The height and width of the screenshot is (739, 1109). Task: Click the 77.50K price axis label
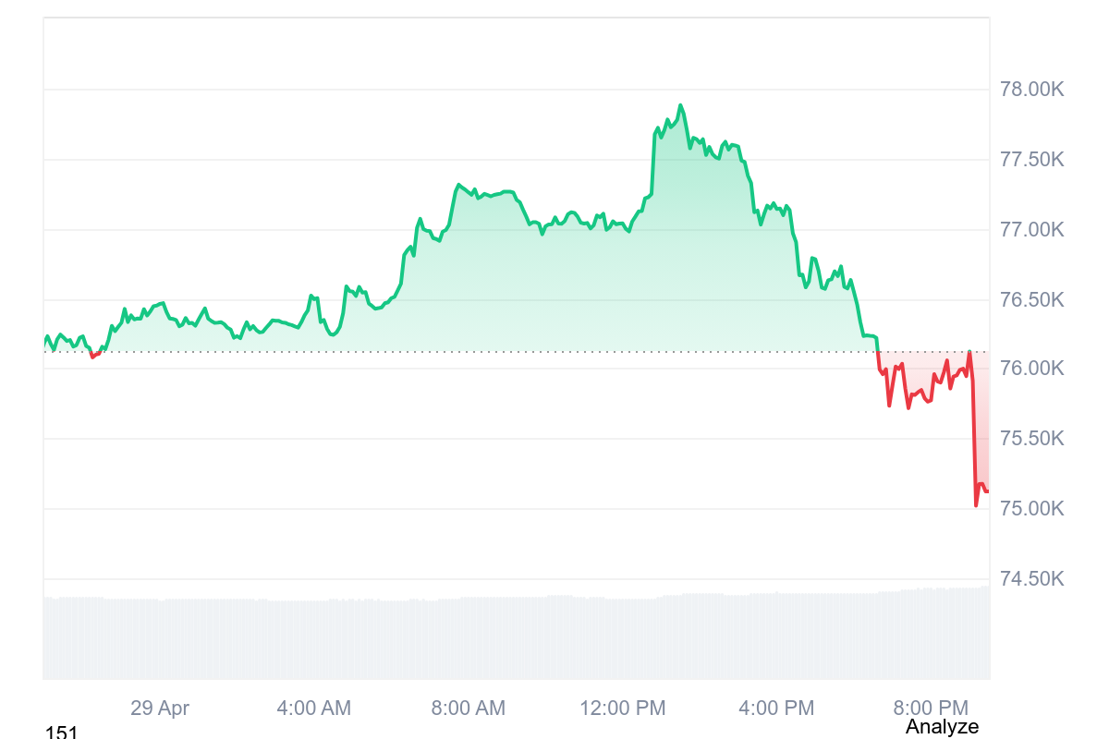pos(1032,160)
